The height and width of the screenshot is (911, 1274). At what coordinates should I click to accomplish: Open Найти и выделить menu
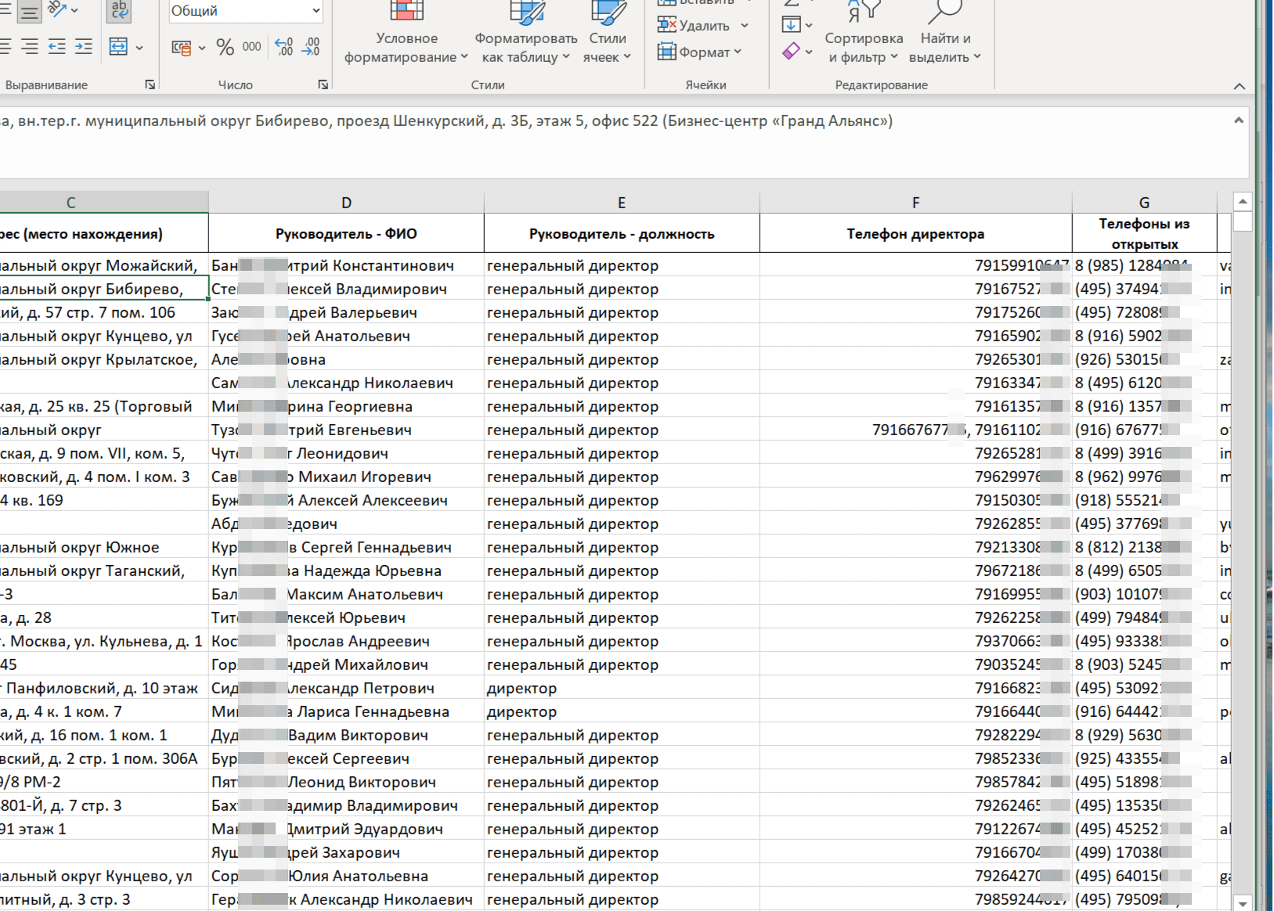(x=945, y=34)
